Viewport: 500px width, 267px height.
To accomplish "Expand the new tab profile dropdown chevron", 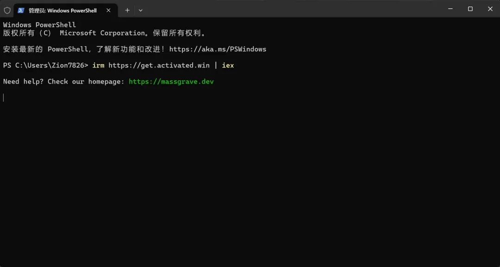I will point(141,10).
